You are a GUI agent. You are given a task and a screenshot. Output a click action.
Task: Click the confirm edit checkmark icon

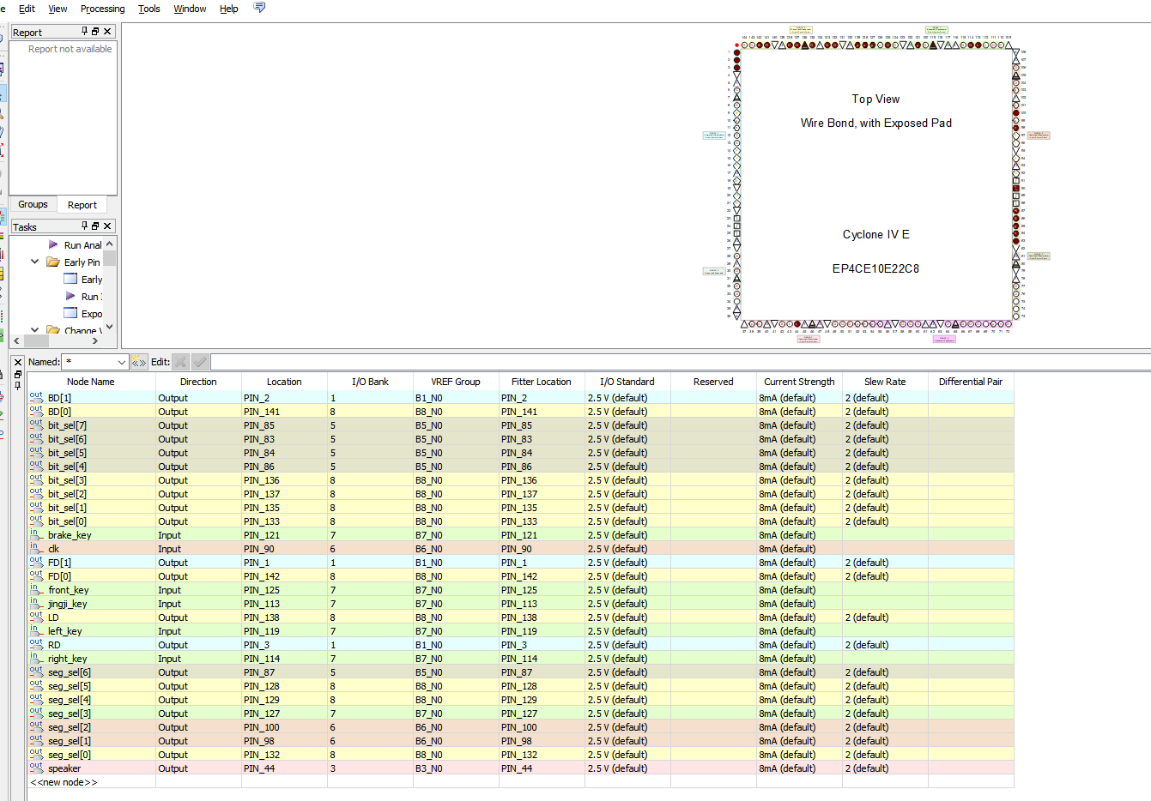point(200,362)
